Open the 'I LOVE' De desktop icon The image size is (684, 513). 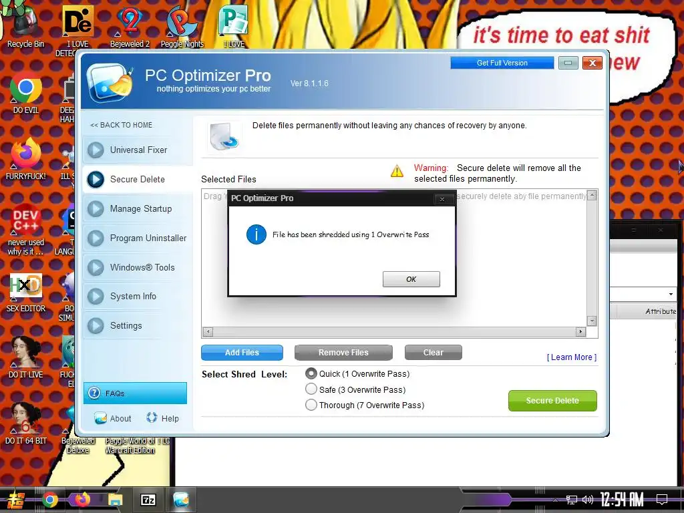[77, 31]
